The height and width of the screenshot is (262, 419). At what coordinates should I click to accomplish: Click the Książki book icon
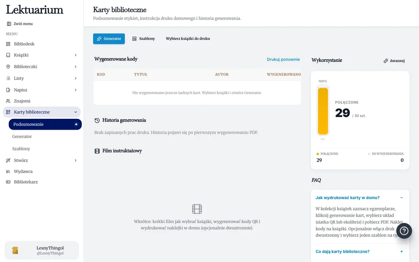[x=8, y=55]
